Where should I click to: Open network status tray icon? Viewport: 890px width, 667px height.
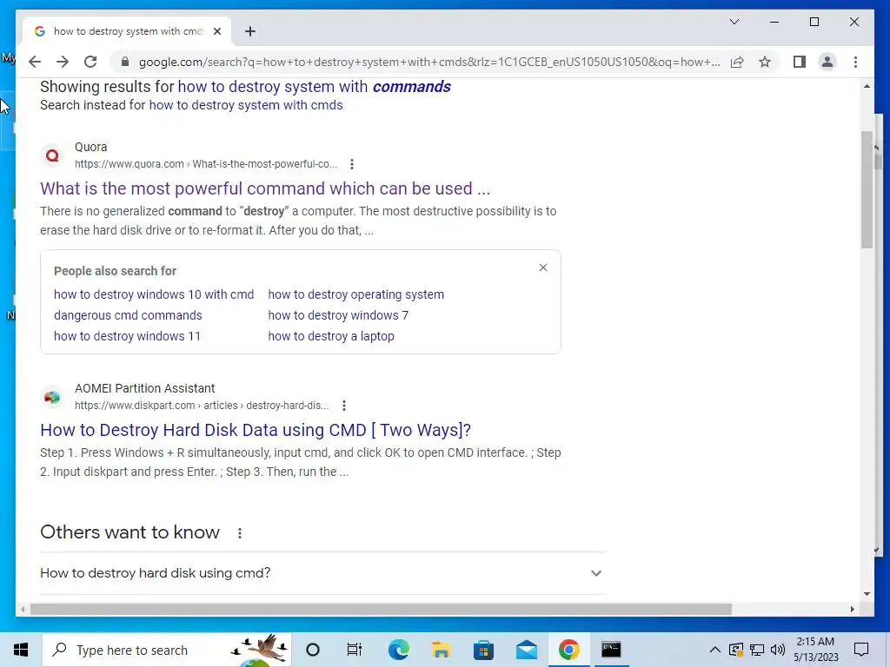pyautogui.click(x=757, y=650)
